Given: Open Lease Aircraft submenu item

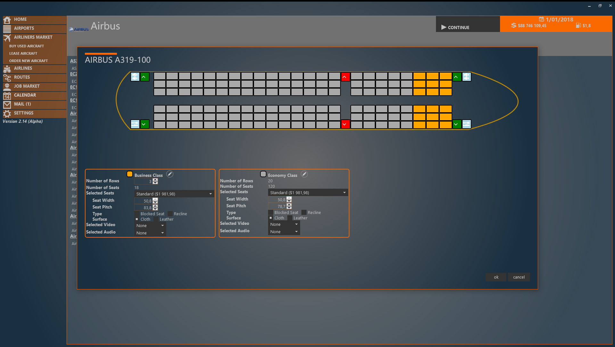Looking at the screenshot, I should 23,53.
